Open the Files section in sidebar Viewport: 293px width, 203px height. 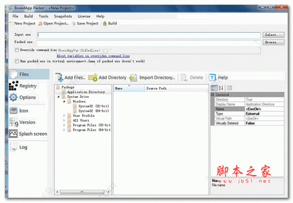click(x=29, y=74)
